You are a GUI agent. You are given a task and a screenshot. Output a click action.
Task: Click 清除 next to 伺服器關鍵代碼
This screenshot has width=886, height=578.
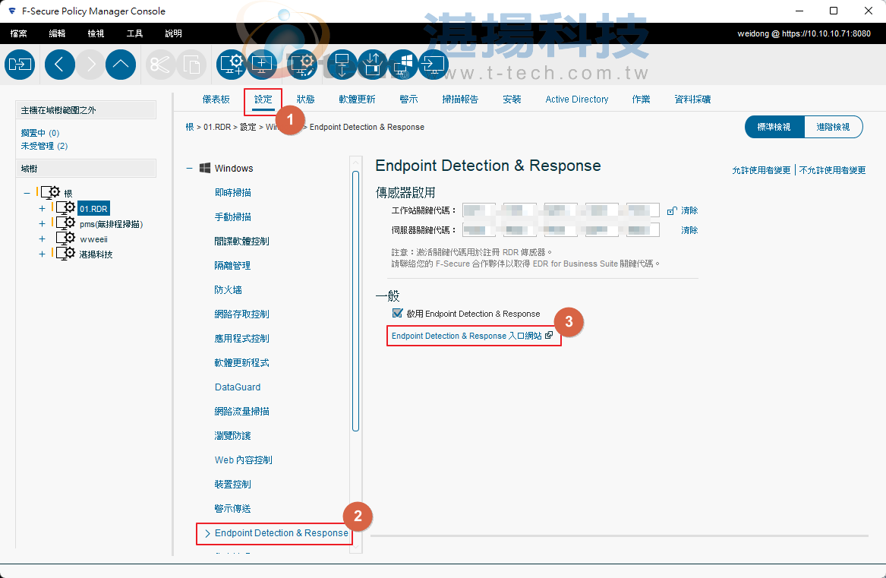[689, 230]
